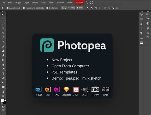Open the Paragraph panel icon

point(141,33)
